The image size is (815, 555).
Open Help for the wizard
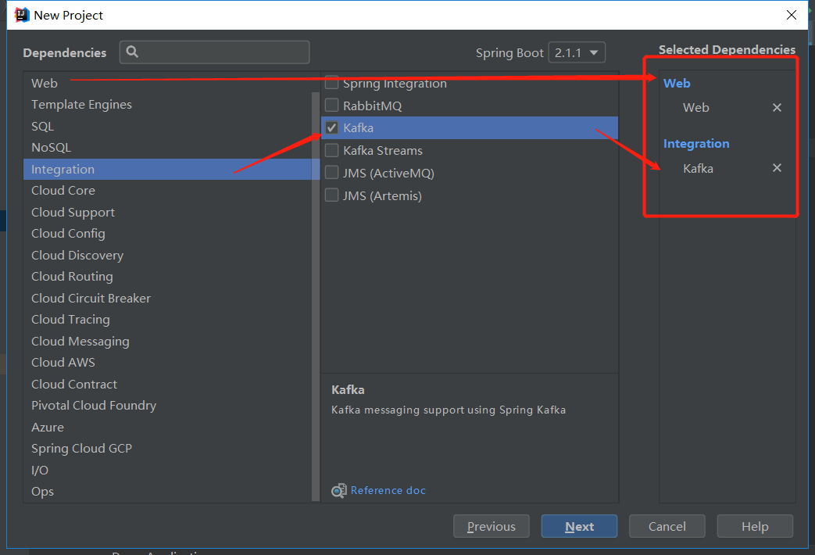755,526
